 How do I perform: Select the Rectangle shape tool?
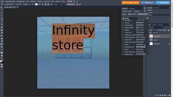[2, 53]
